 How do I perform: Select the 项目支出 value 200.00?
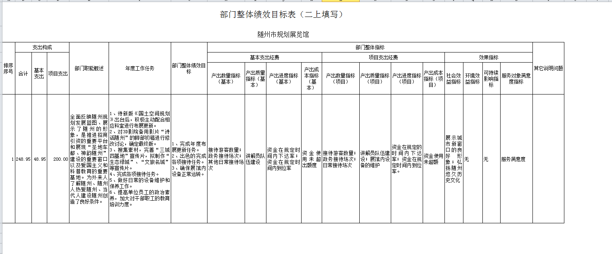coord(58,159)
